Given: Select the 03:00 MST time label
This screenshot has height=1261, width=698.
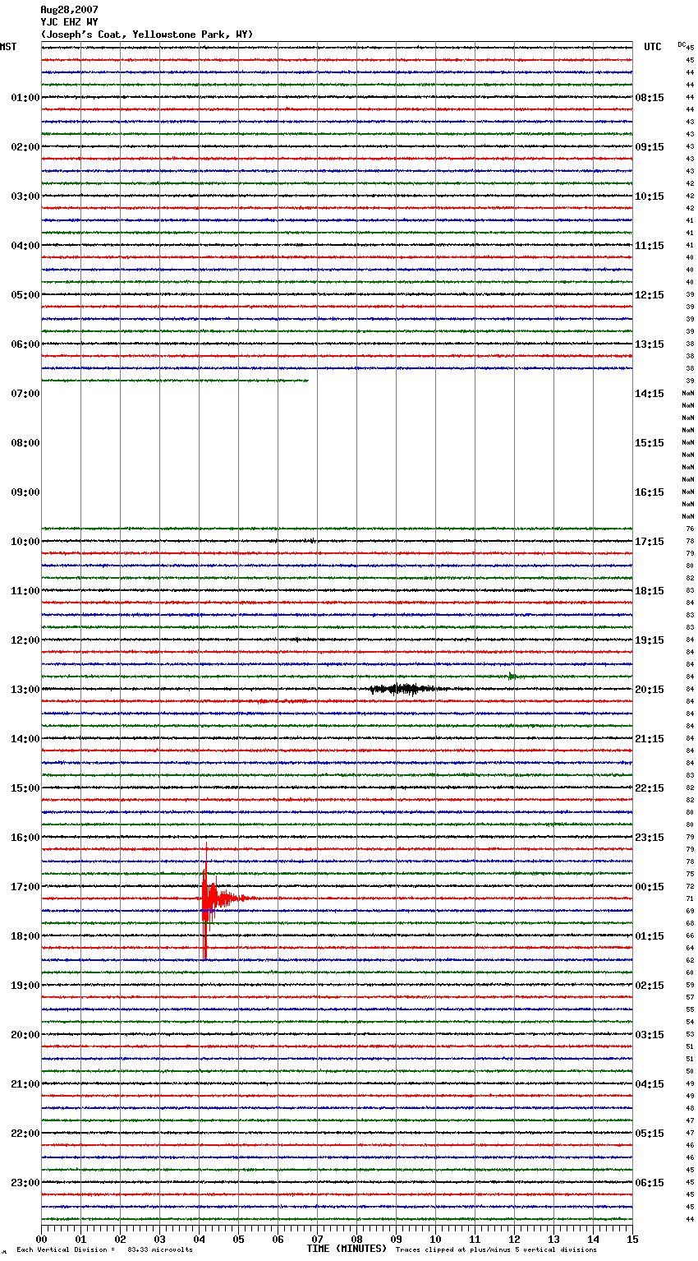Looking at the screenshot, I should pyautogui.click(x=25, y=196).
